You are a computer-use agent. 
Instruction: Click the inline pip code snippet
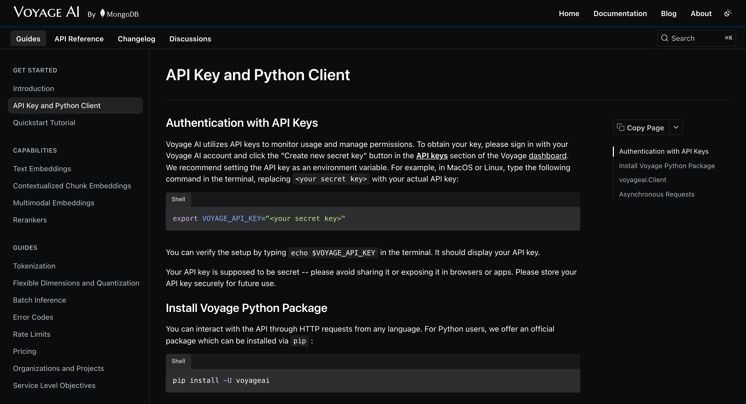[299, 341]
